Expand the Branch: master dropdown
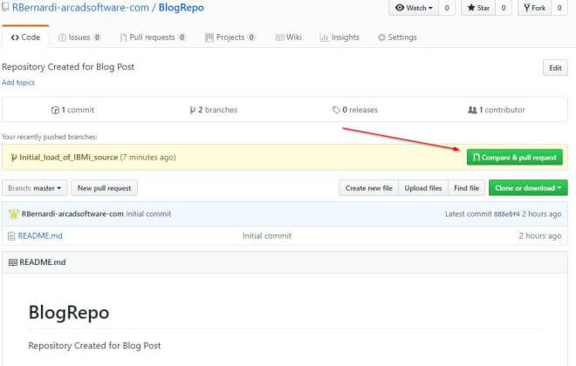Viewport: 576px width, 366px height. click(x=35, y=188)
